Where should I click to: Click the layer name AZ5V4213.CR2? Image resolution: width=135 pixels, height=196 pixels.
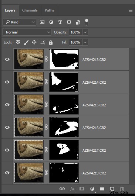(94, 60)
